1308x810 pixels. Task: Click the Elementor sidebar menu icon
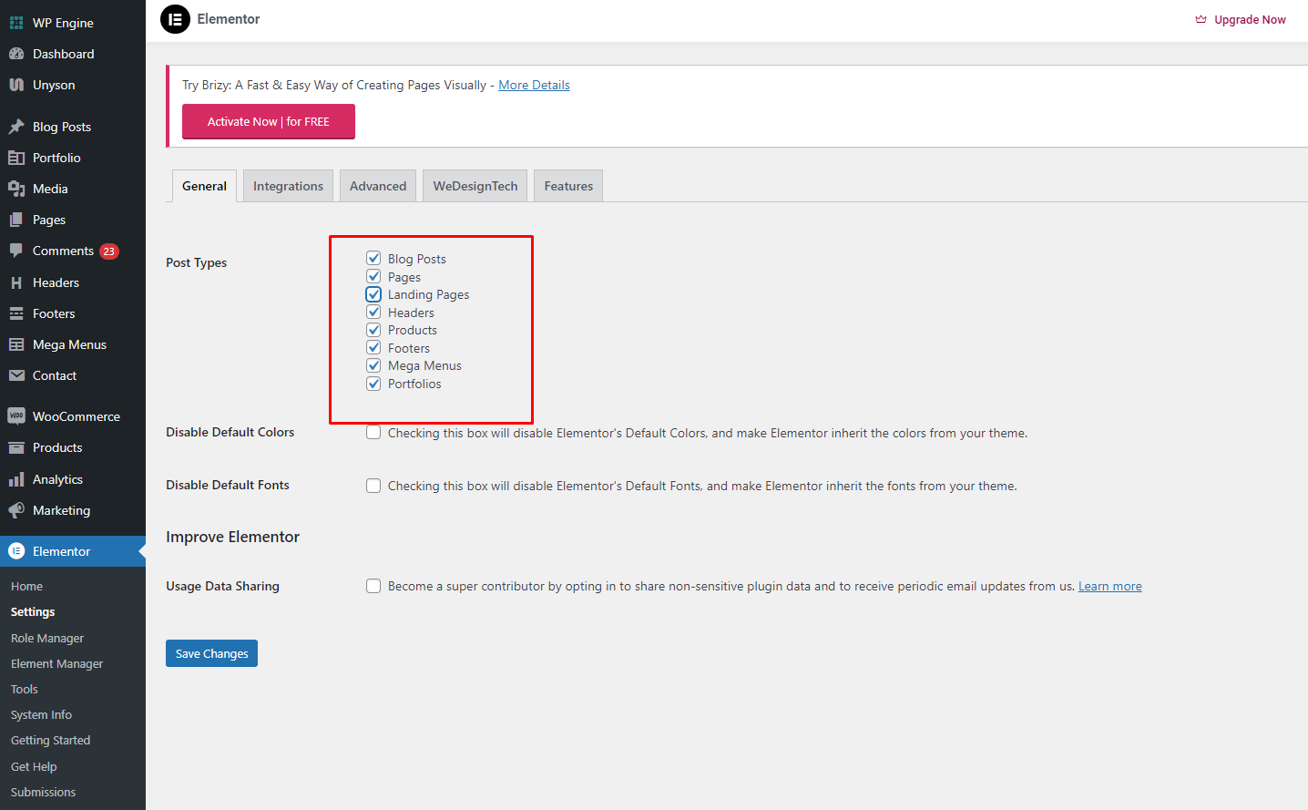click(16, 551)
